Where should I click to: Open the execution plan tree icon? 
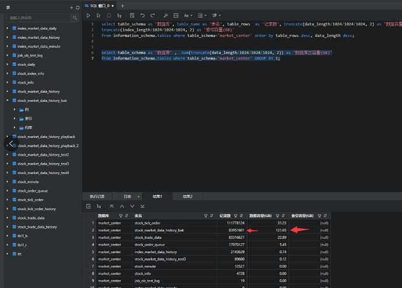pyautogui.click(x=119, y=16)
